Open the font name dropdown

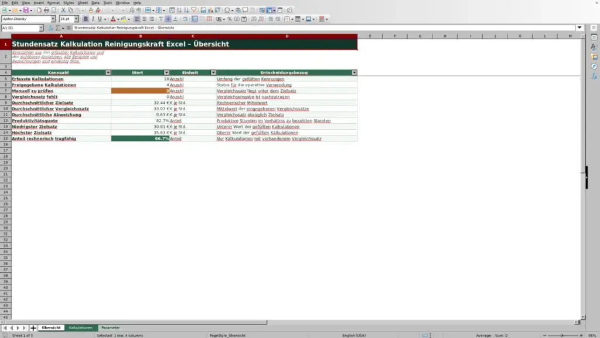click(53, 19)
